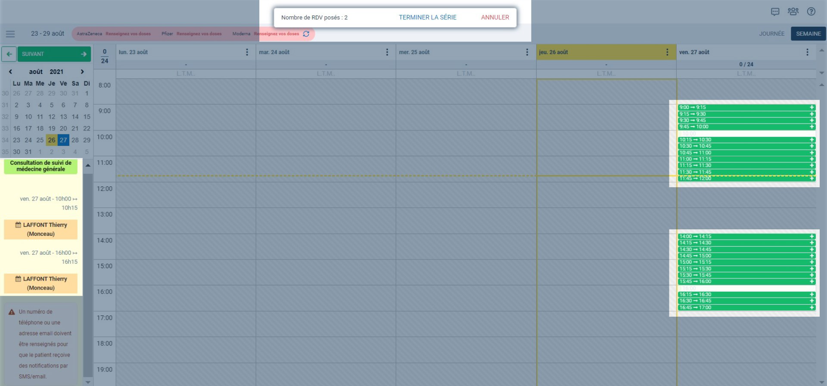Open options menu for jeu. 26 août
This screenshot has width=827, height=386.
(667, 52)
